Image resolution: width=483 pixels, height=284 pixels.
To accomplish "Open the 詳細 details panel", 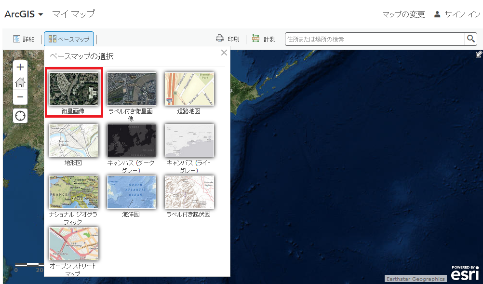I will (x=24, y=39).
